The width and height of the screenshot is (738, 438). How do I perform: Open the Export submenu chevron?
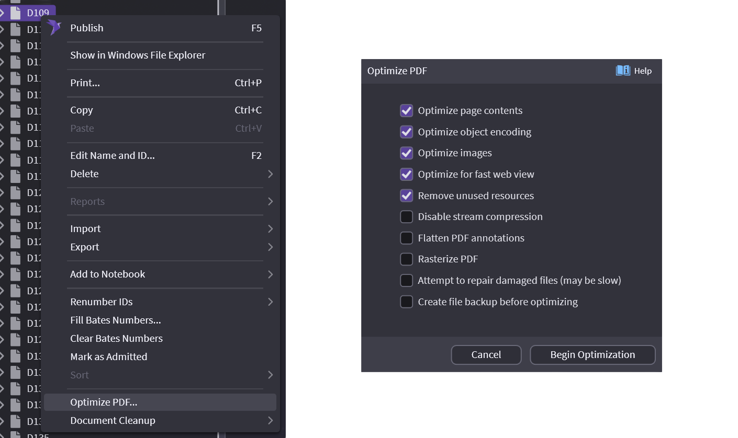point(270,247)
